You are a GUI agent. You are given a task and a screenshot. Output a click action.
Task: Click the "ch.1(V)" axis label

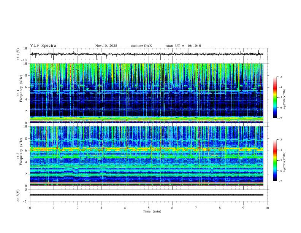[18, 54]
